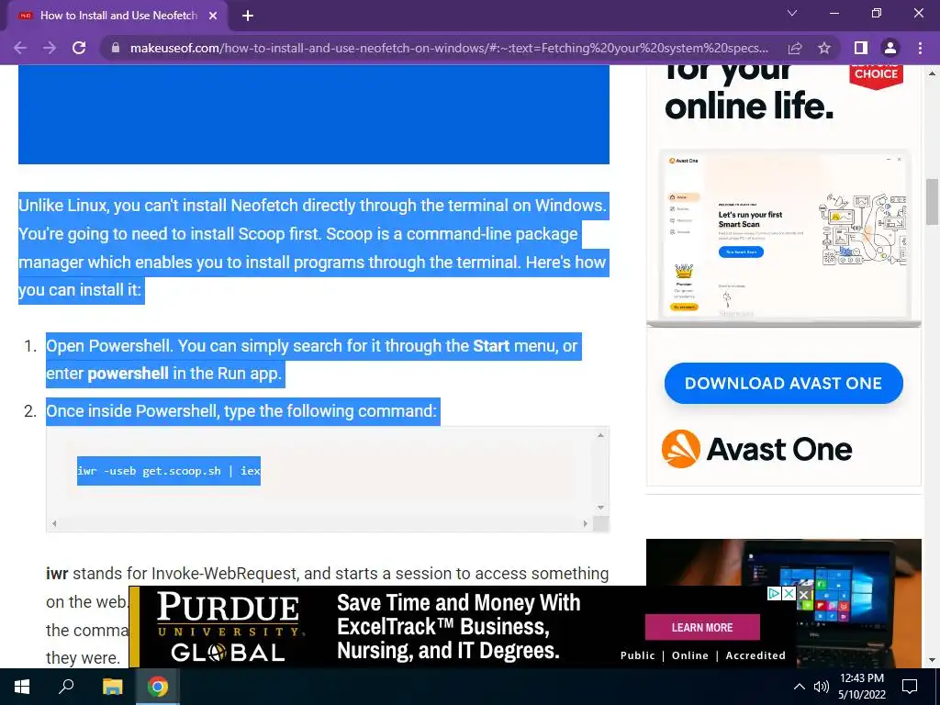Screen dimensions: 940x705
Task: Click the page scrollbar up arrow
Action: pyautogui.click(x=933, y=73)
